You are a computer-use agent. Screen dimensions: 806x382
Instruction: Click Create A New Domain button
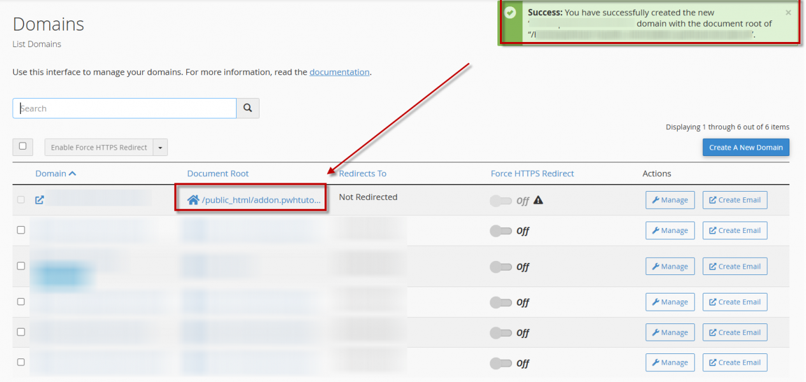745,147
